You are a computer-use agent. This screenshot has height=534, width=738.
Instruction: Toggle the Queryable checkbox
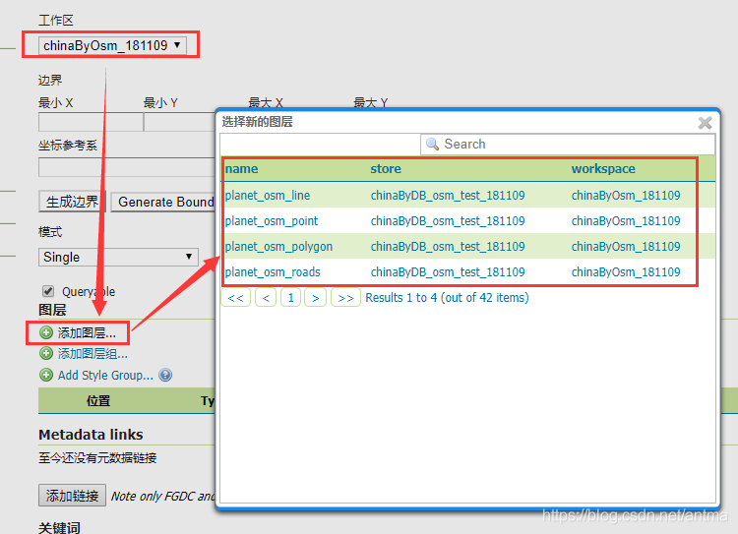tap(48, 291)
